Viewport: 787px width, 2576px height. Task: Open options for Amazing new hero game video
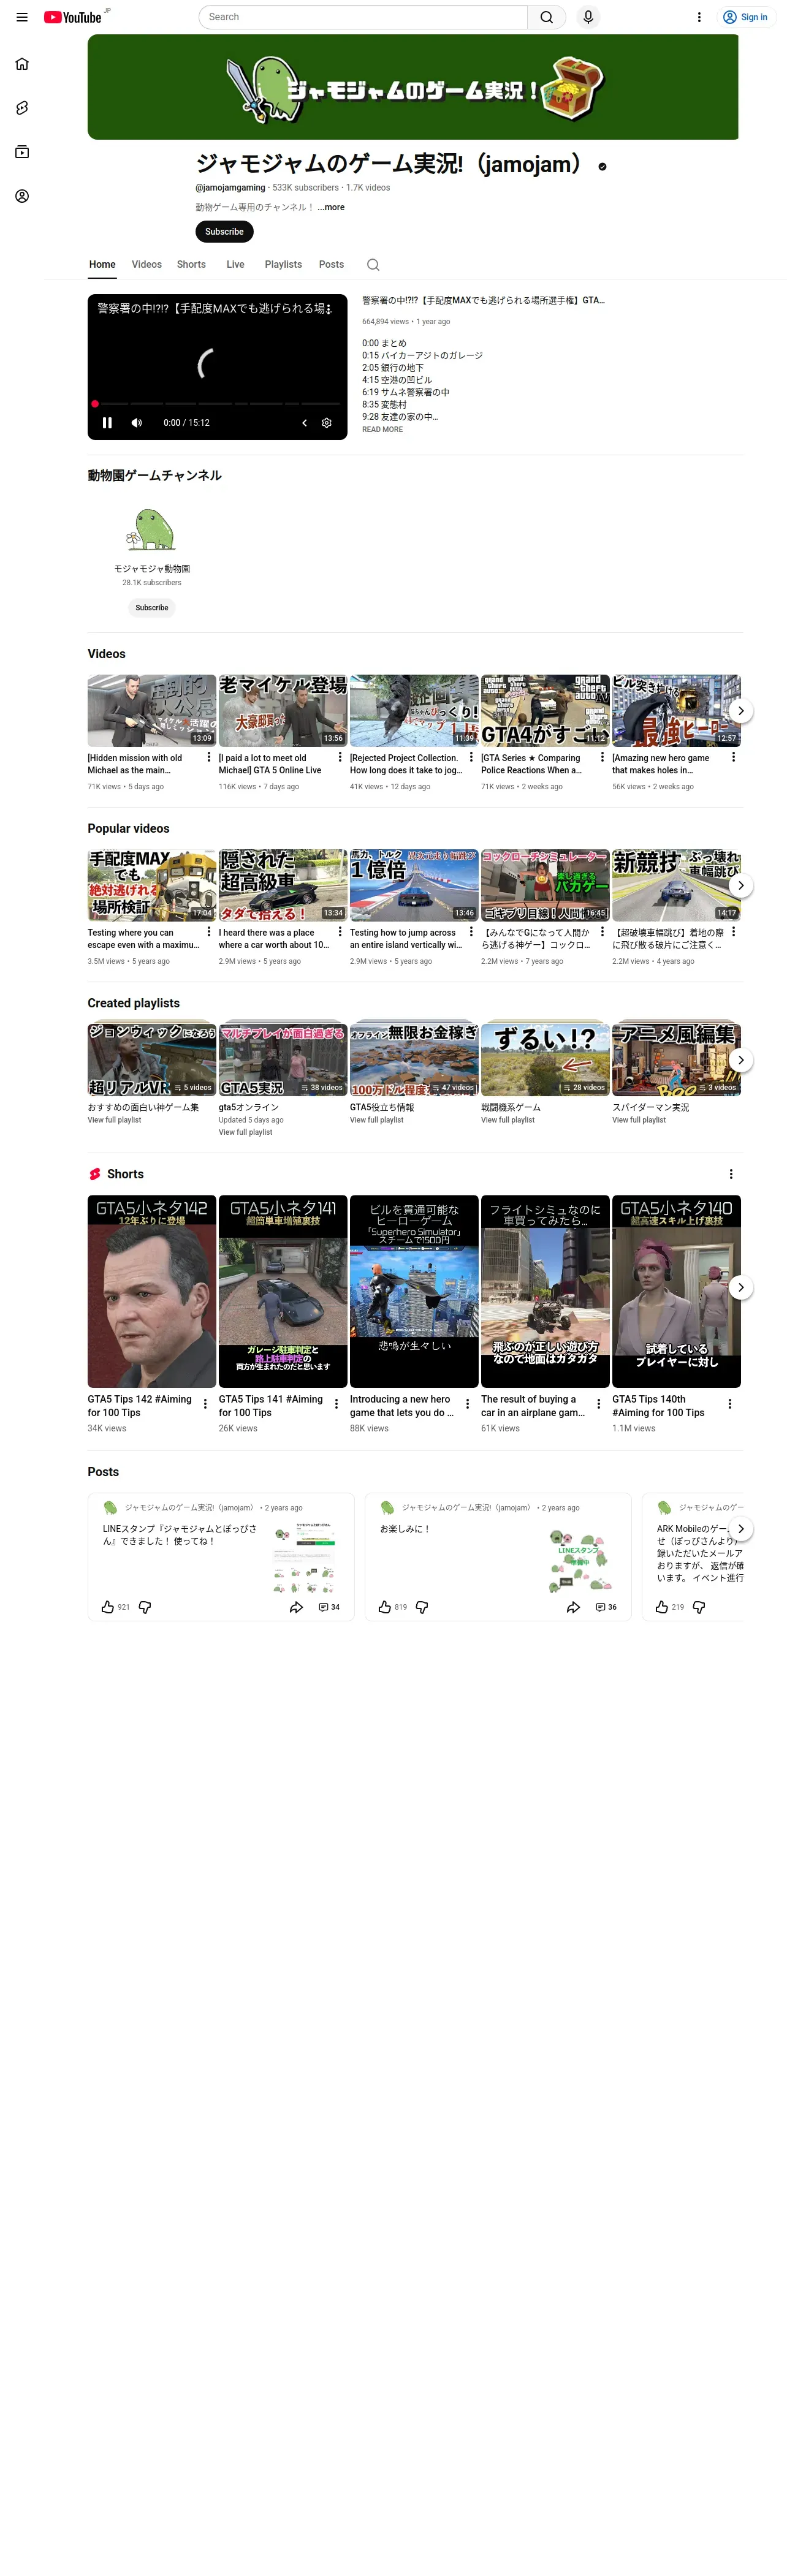pos(733,757)
